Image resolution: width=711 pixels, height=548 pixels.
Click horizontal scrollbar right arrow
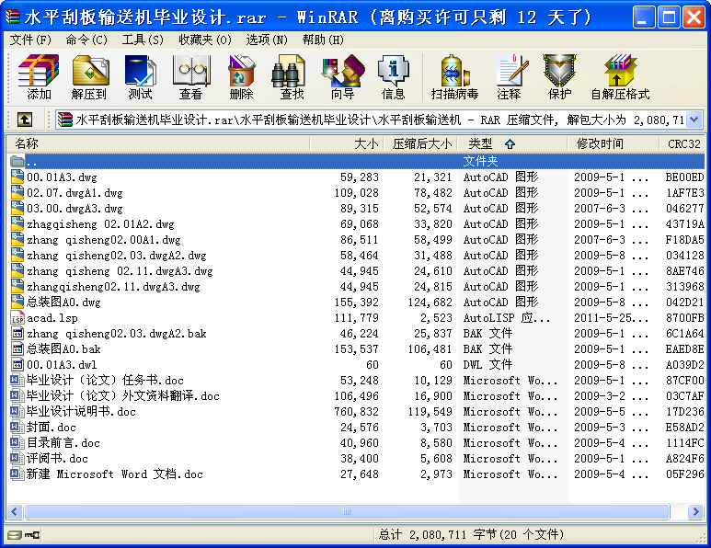coord(695,512)
